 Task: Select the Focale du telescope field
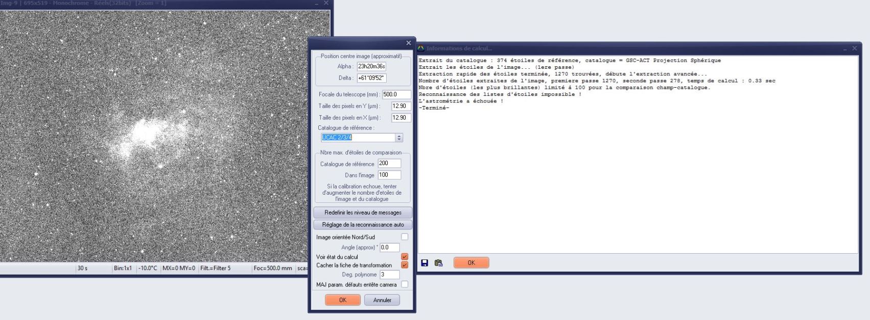tap(396, 94)
